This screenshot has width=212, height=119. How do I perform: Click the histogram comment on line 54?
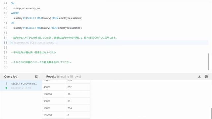click(x=64, y=38)
